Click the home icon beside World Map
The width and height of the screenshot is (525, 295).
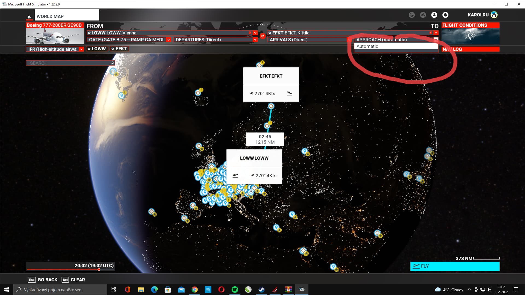[29, 17]
